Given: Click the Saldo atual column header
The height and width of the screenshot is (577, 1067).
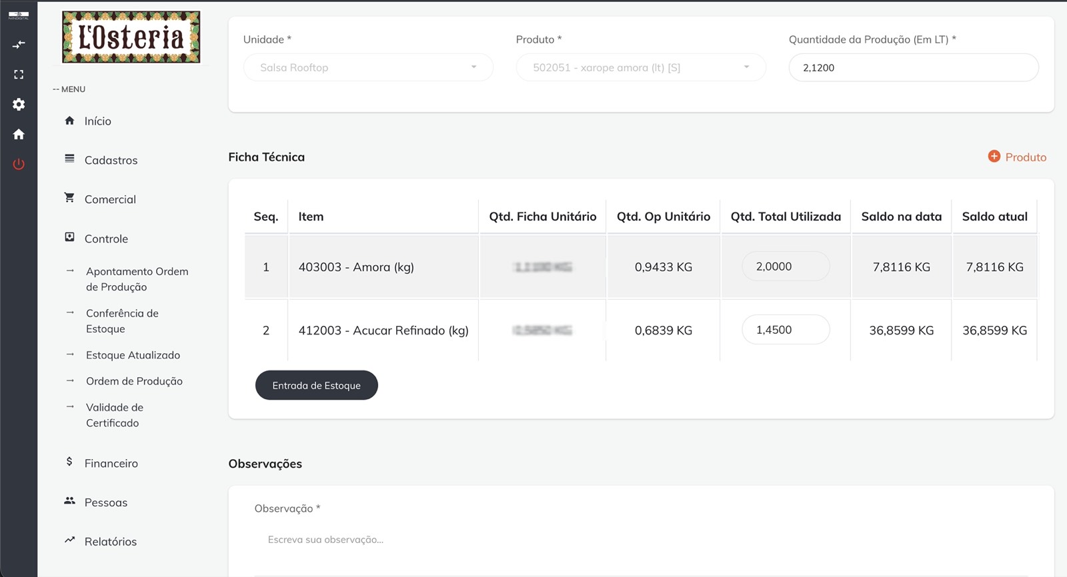Looking at the screenshot, I should 994,217.
